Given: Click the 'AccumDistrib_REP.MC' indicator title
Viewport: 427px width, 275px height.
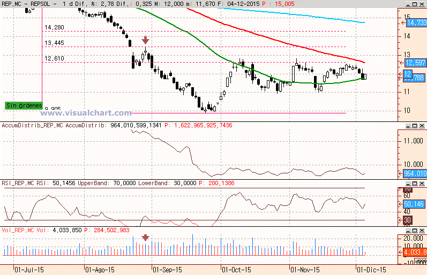Looking at the screenshot, I should (x=32, y=125).
